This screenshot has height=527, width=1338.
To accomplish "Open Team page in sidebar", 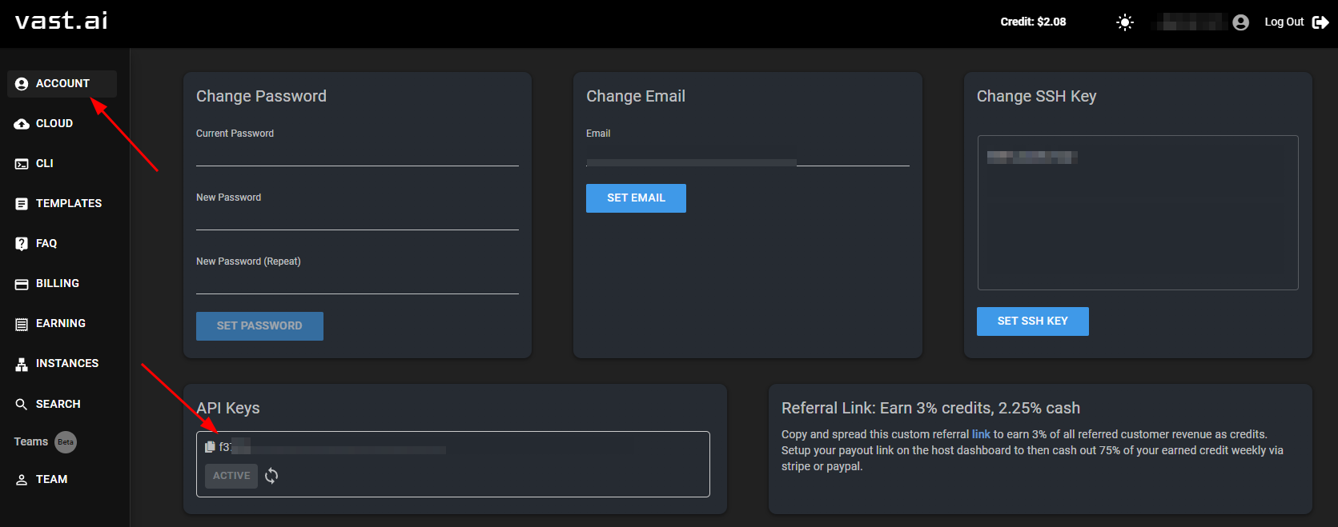I will (x=51, y=480).
